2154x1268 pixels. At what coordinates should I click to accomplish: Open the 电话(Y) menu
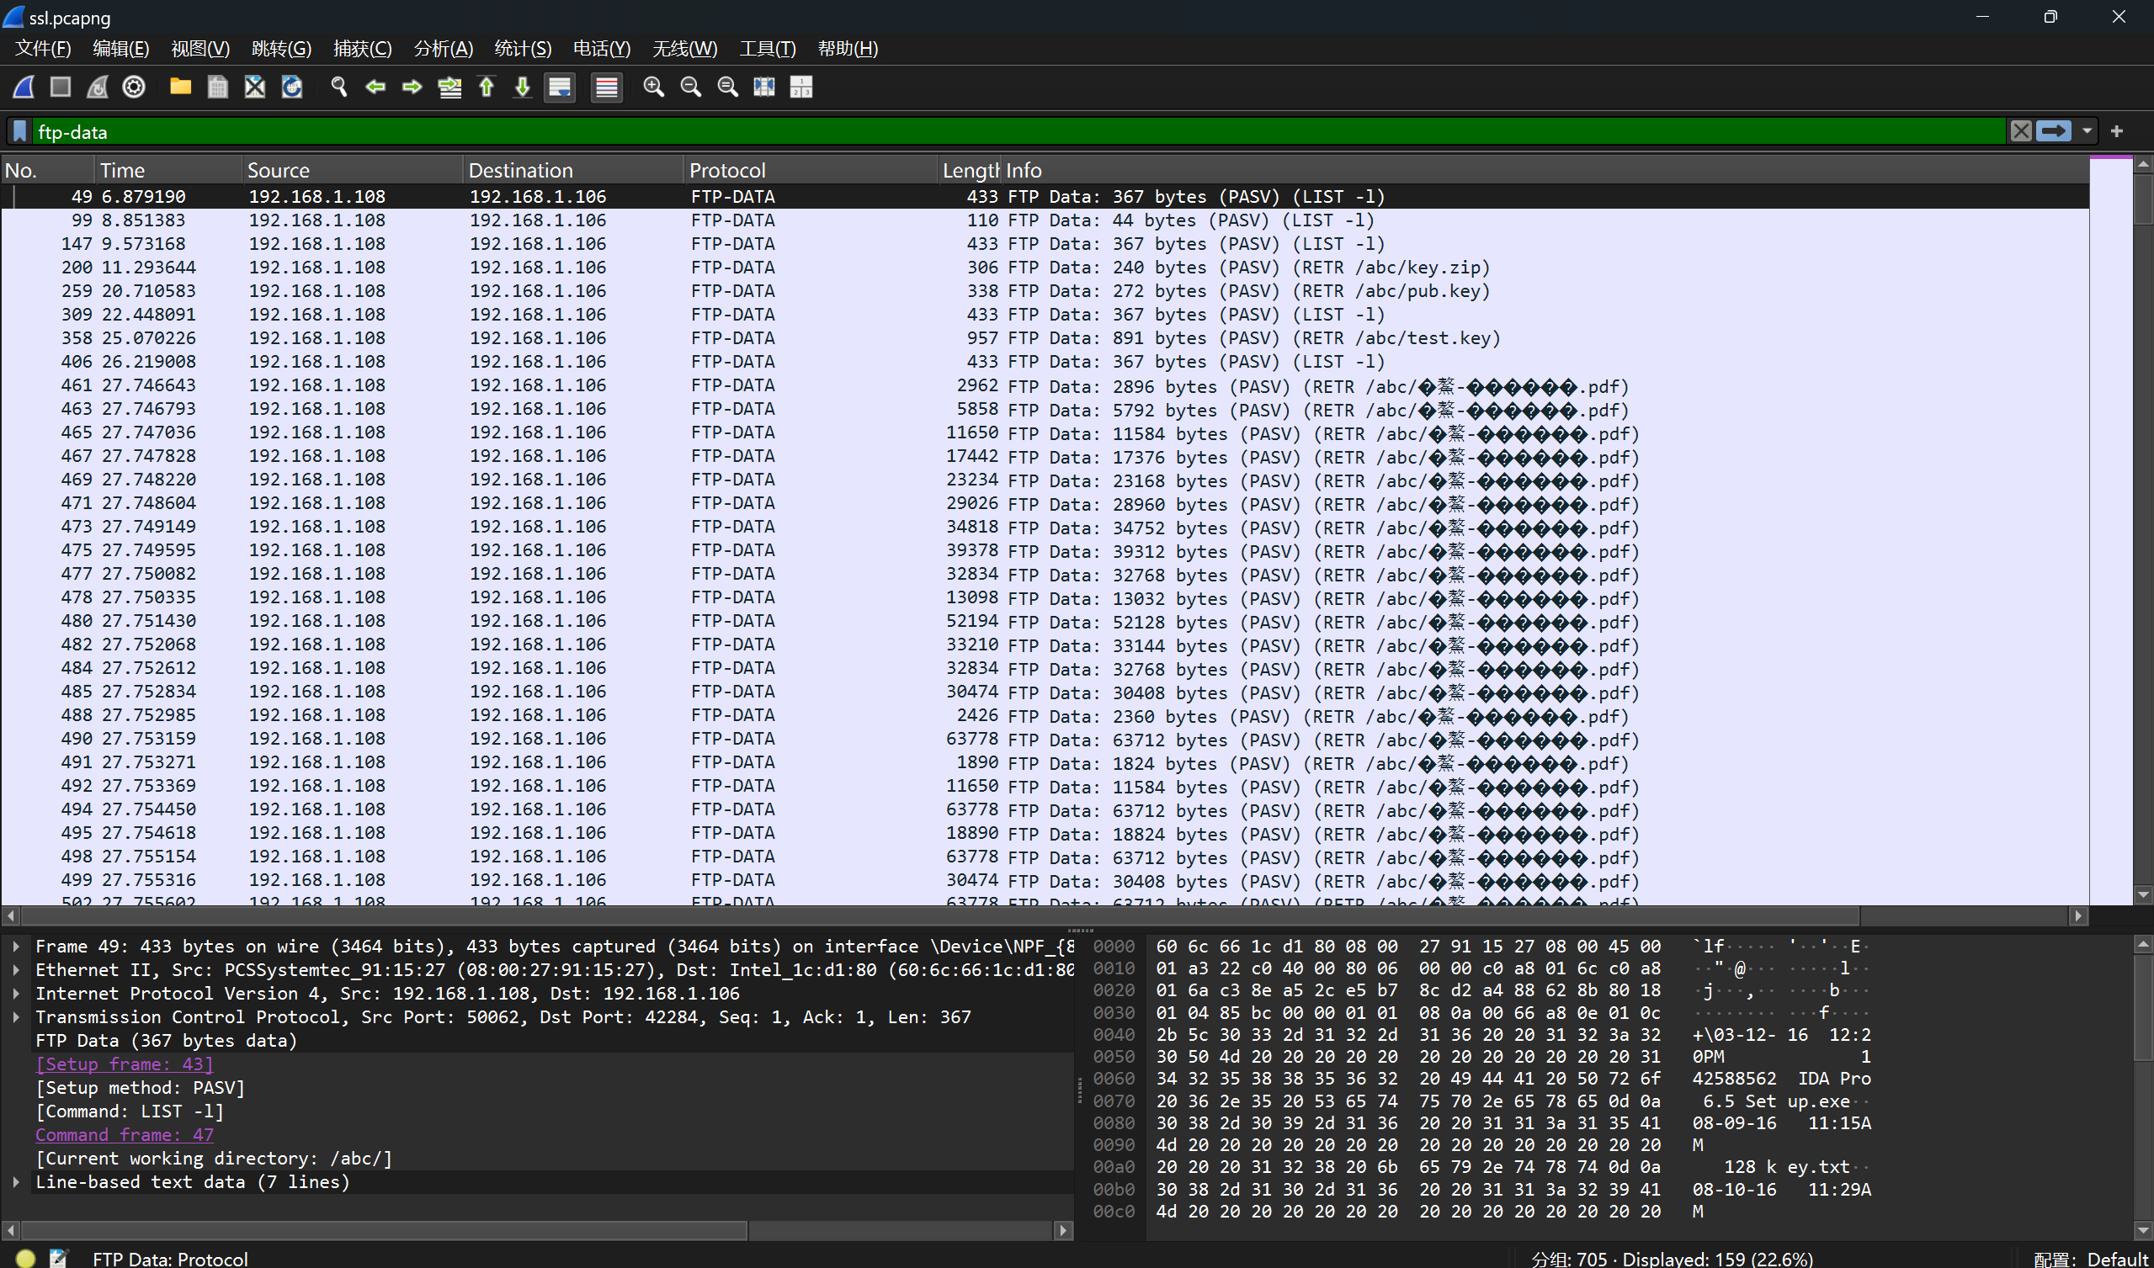coord(602,49)
